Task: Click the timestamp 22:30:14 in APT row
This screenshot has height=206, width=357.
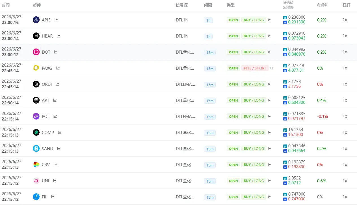Action: tap(10, 103)
